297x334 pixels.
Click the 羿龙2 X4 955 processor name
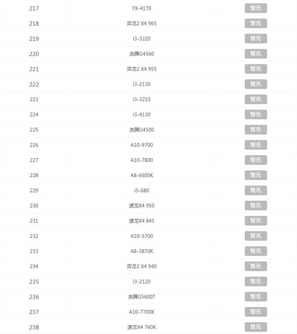pyautogui.click(x=142, y=69)
